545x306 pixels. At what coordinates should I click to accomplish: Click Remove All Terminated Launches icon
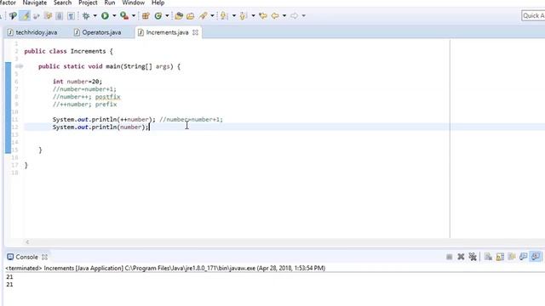473,257
